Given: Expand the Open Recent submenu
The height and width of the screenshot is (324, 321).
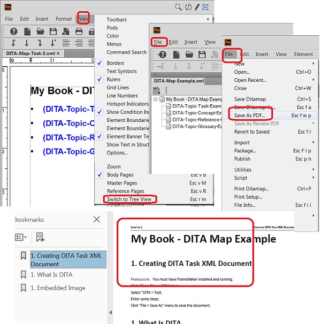Looking at the screenshot, I should click(x=314, y=80).
